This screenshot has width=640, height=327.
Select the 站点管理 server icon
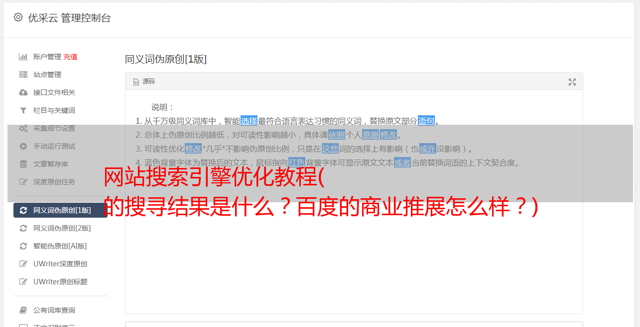(23, 75)
